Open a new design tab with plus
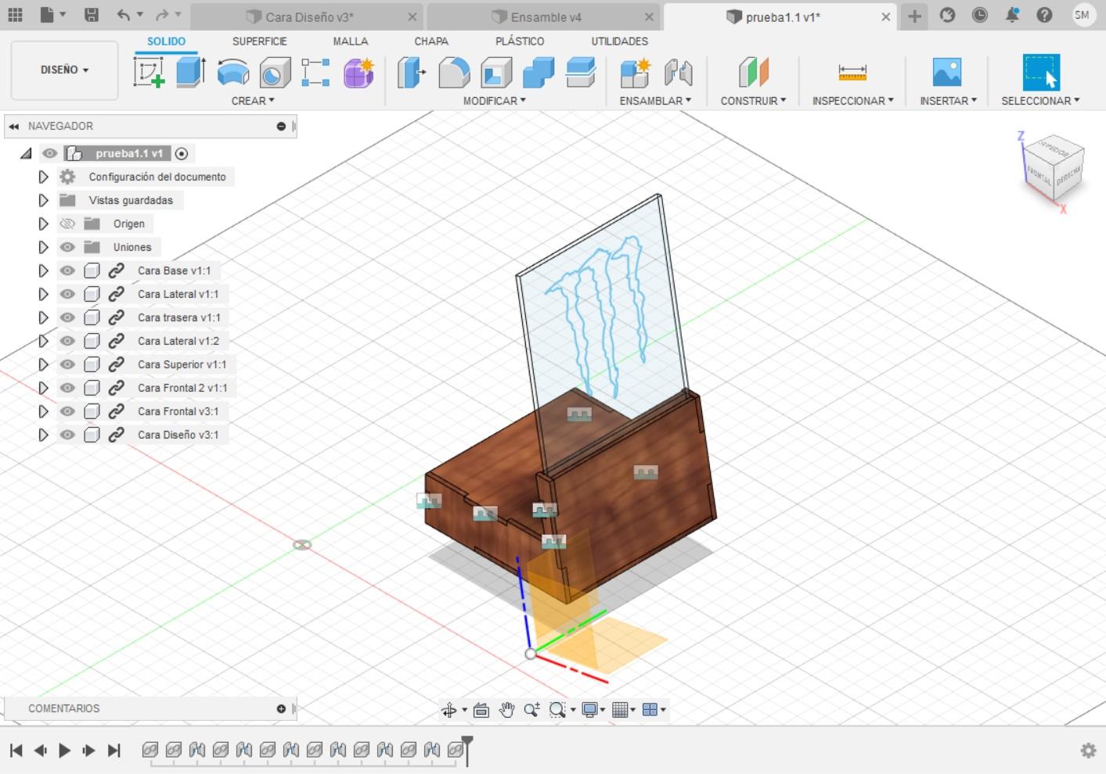The height and width of the screenshot is (774, 1106). point(914,16)
